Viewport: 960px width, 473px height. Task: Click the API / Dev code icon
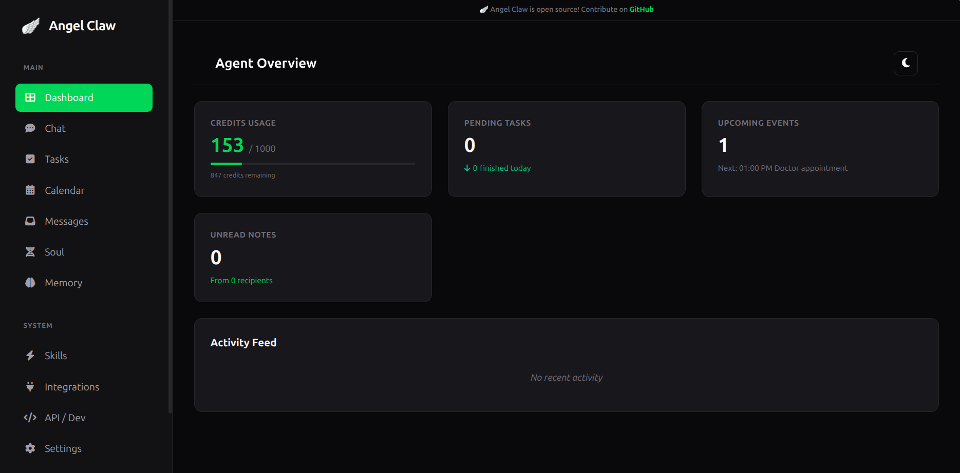tap(30, 418)
